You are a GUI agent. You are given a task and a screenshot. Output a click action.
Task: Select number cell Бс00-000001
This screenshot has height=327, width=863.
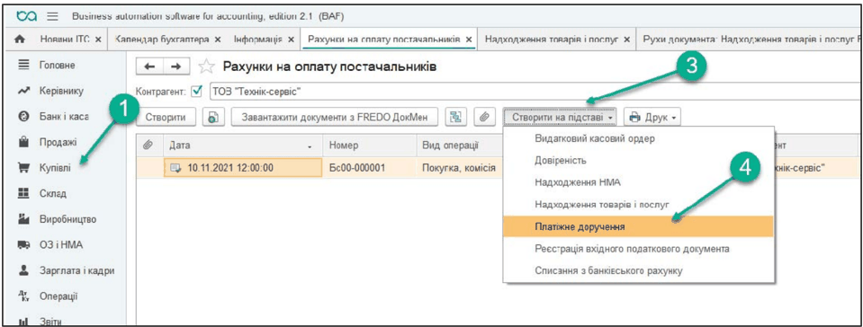369,168
